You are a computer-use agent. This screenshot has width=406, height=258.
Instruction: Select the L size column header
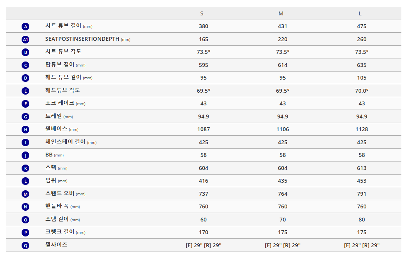point(360,13)
